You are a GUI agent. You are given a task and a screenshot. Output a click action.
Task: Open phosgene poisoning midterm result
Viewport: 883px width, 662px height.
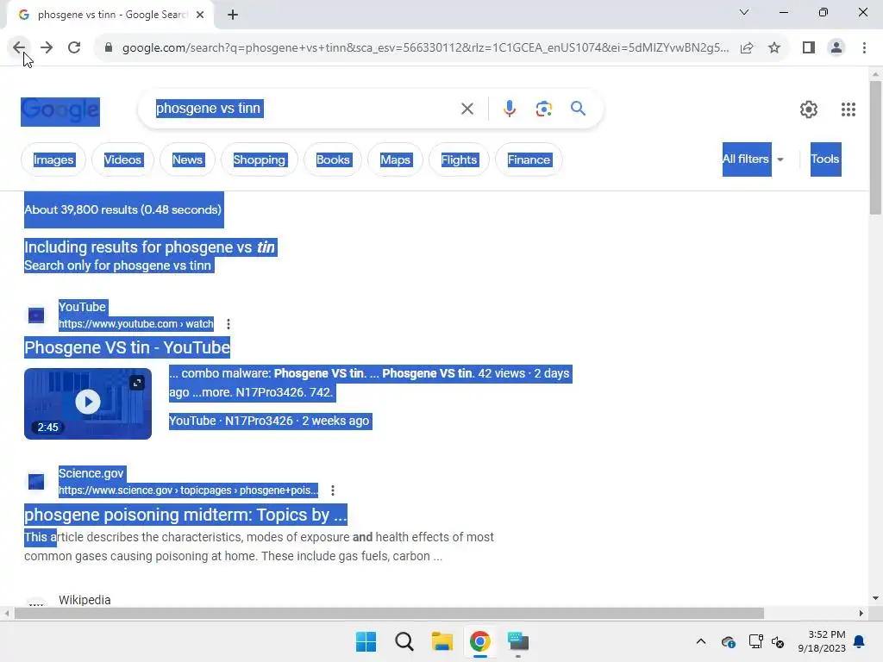click(x=185, y=515)
